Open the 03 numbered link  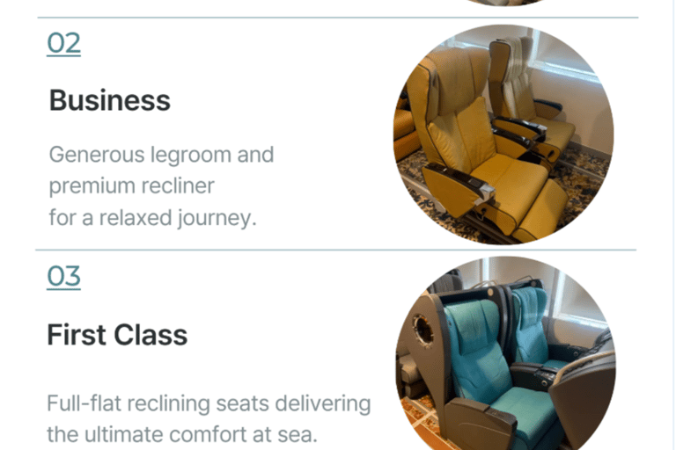click(x=63, y=276)
